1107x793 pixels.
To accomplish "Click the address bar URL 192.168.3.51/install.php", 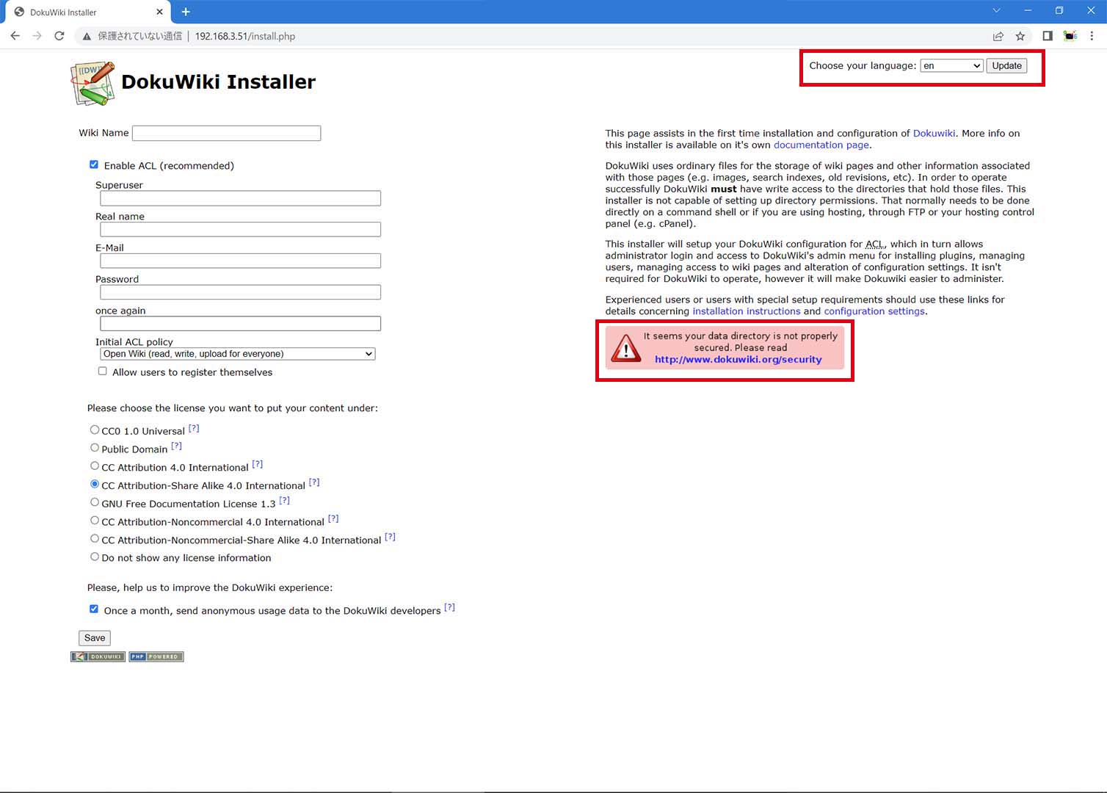I will (x=245, y=36).
